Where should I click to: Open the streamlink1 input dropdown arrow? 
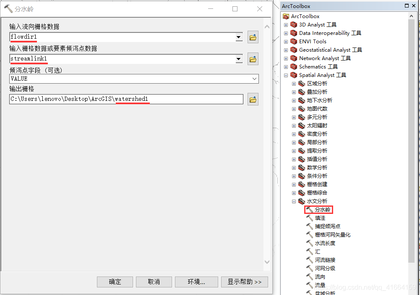point(239,59)
